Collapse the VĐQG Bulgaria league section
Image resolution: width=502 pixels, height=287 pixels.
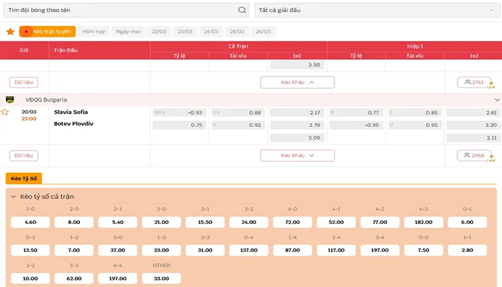(497, 100)
